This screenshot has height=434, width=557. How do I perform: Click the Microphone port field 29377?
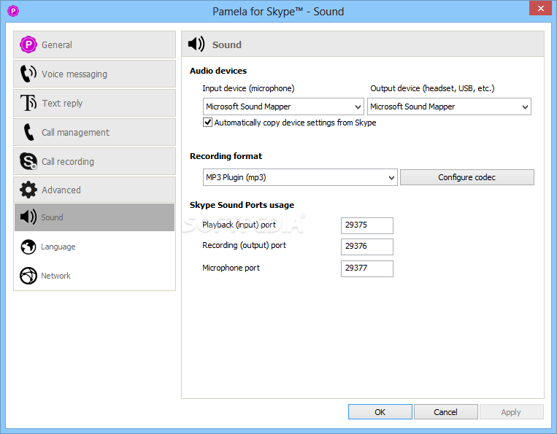click(x=367, y=268)
